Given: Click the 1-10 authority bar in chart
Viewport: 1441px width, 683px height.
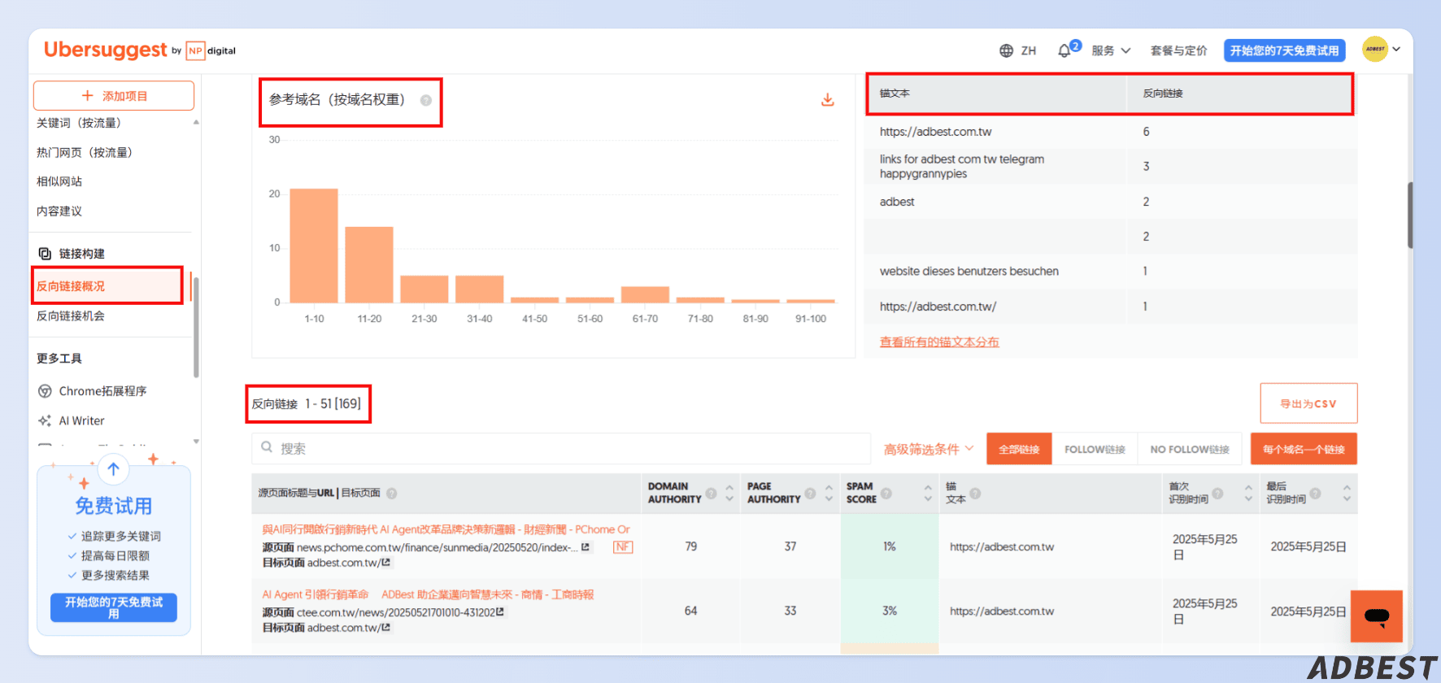Looking at the screenshot, I should [314, 245].
